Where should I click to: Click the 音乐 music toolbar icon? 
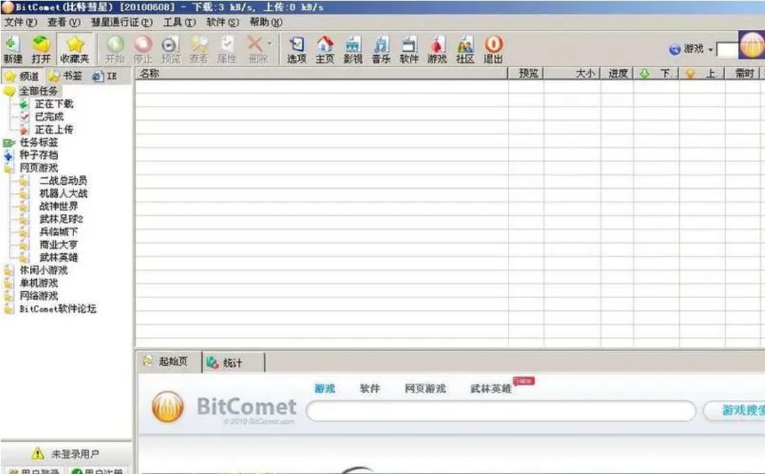381,49
